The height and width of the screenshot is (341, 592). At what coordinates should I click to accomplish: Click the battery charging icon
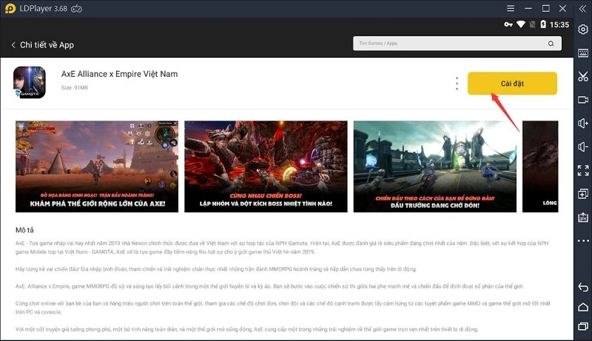[543, 24]
